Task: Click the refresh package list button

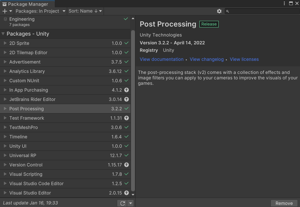Action: coord(123,203)
